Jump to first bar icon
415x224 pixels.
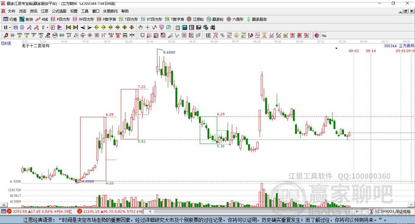click(x=68, y=27)
